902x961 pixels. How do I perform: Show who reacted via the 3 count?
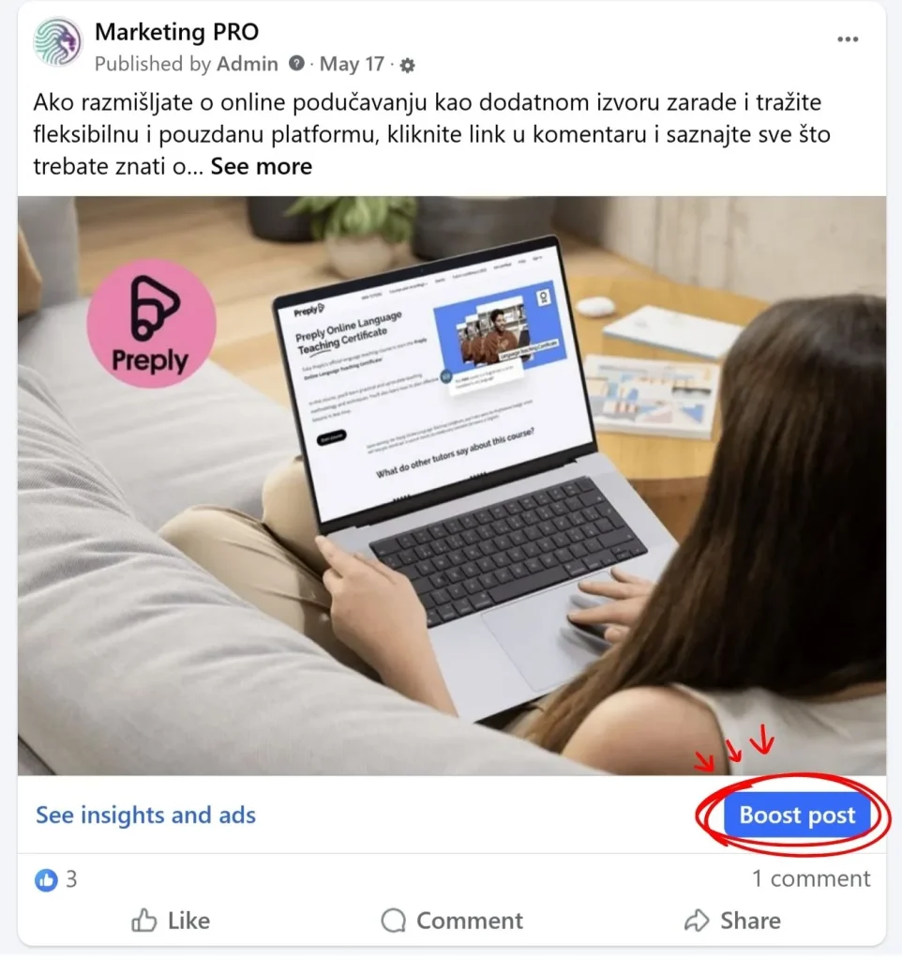71,878
